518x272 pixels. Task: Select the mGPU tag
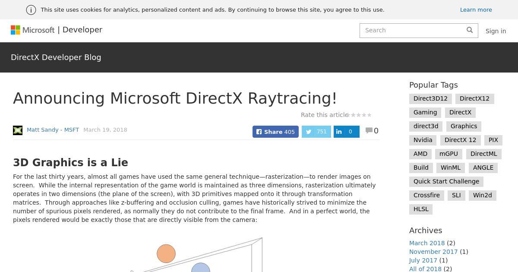point(449,154)
